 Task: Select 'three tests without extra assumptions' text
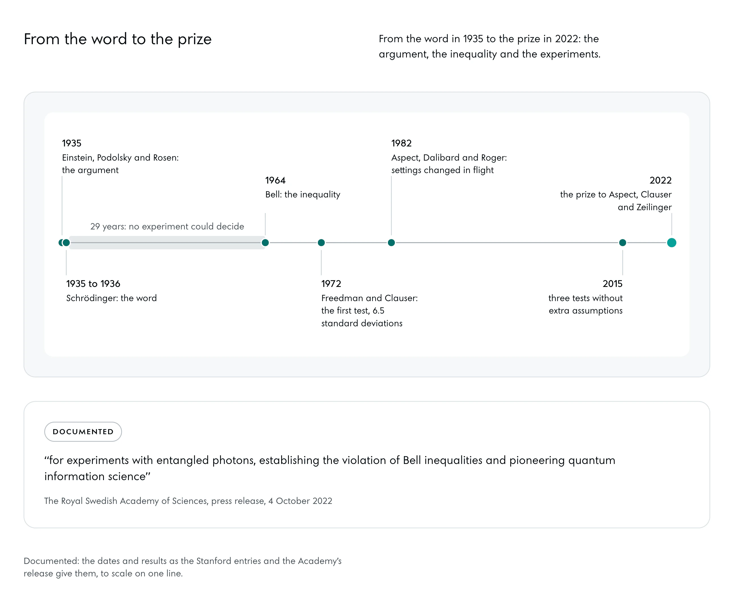coord(585,304)
